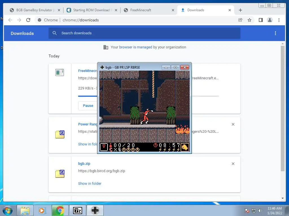Click the Downloads page title

tap(22, 33)
